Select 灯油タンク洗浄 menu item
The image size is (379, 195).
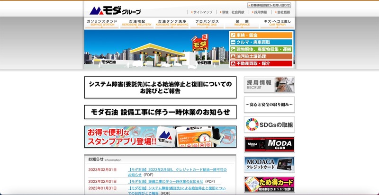[x=172, y=23]
